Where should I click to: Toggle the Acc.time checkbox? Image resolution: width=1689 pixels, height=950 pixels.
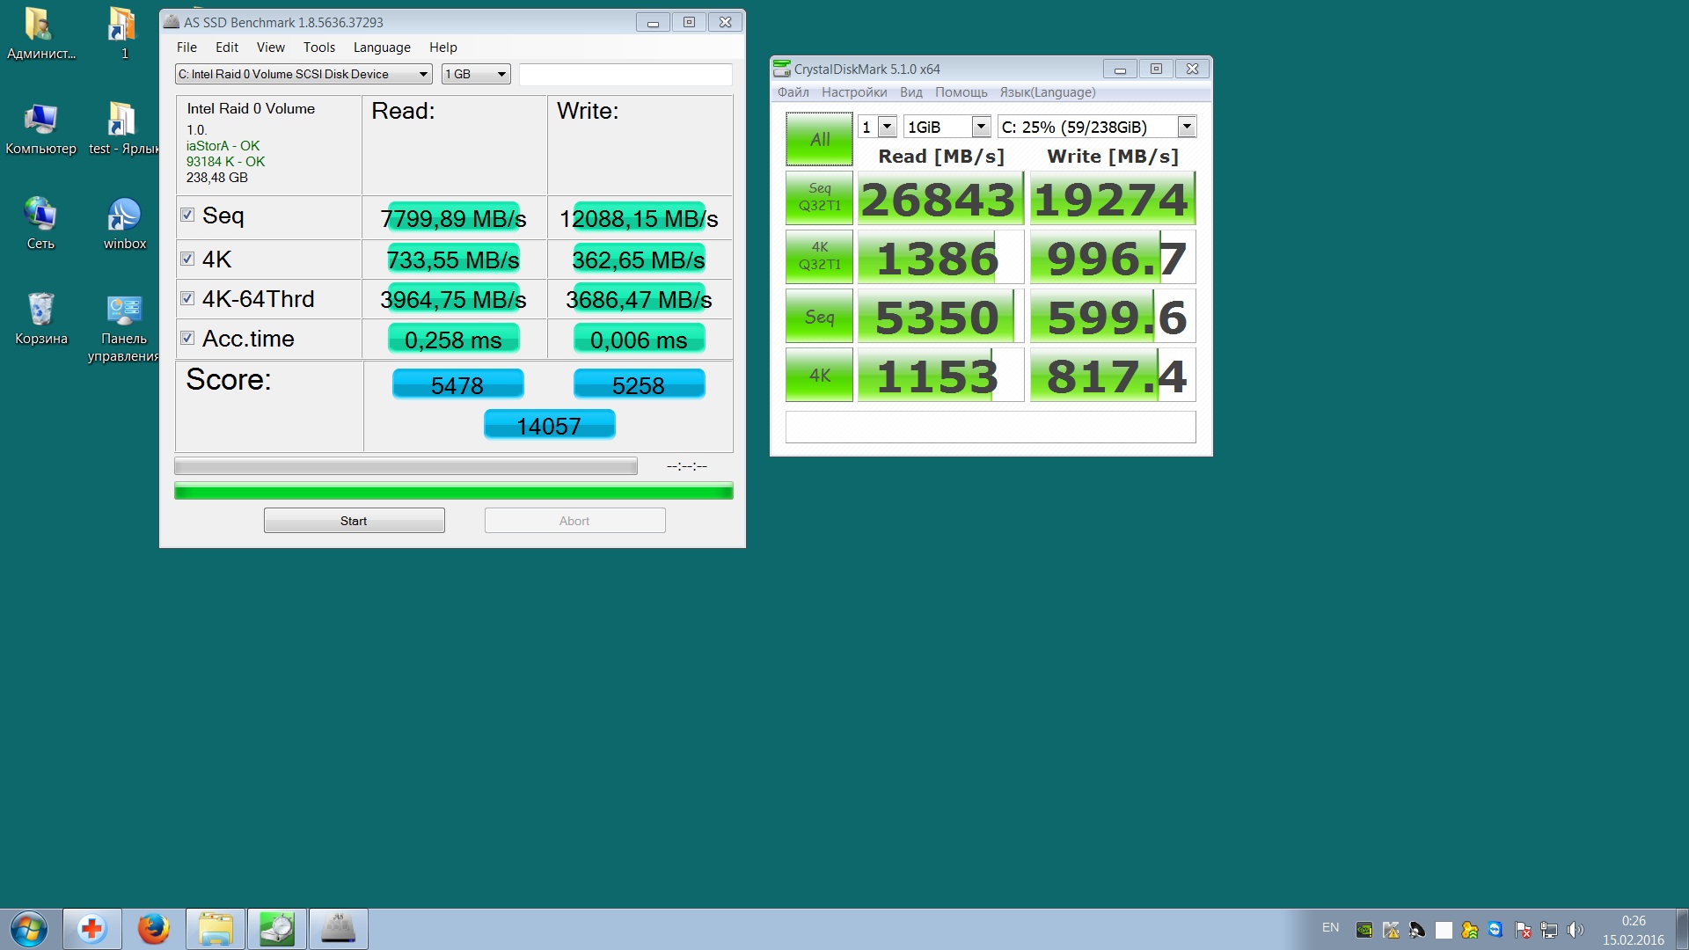pyautogui.click(x=187, y=338)
